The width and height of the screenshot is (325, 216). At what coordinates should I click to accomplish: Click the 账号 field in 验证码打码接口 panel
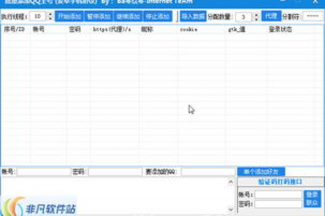click(x=278, y=195)
